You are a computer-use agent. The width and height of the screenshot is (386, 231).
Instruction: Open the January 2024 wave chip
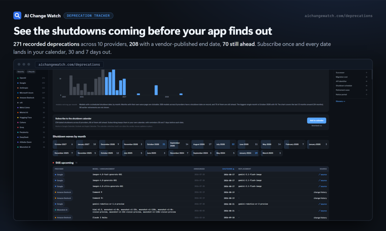[249, 153]
